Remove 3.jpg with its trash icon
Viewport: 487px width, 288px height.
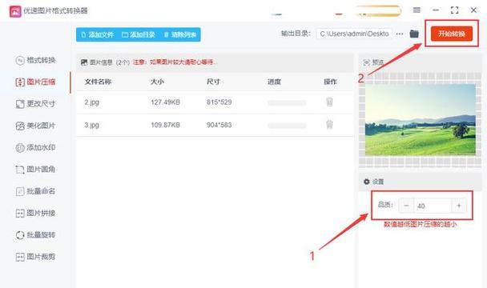(x=329, y=125)
